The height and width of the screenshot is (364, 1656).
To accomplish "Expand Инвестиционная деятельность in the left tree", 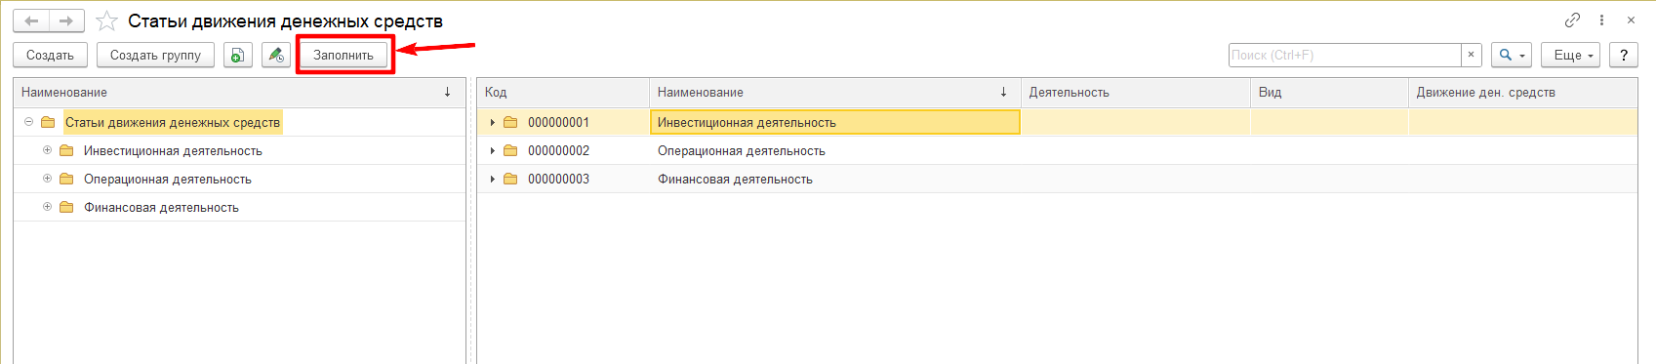I will 47,150.
